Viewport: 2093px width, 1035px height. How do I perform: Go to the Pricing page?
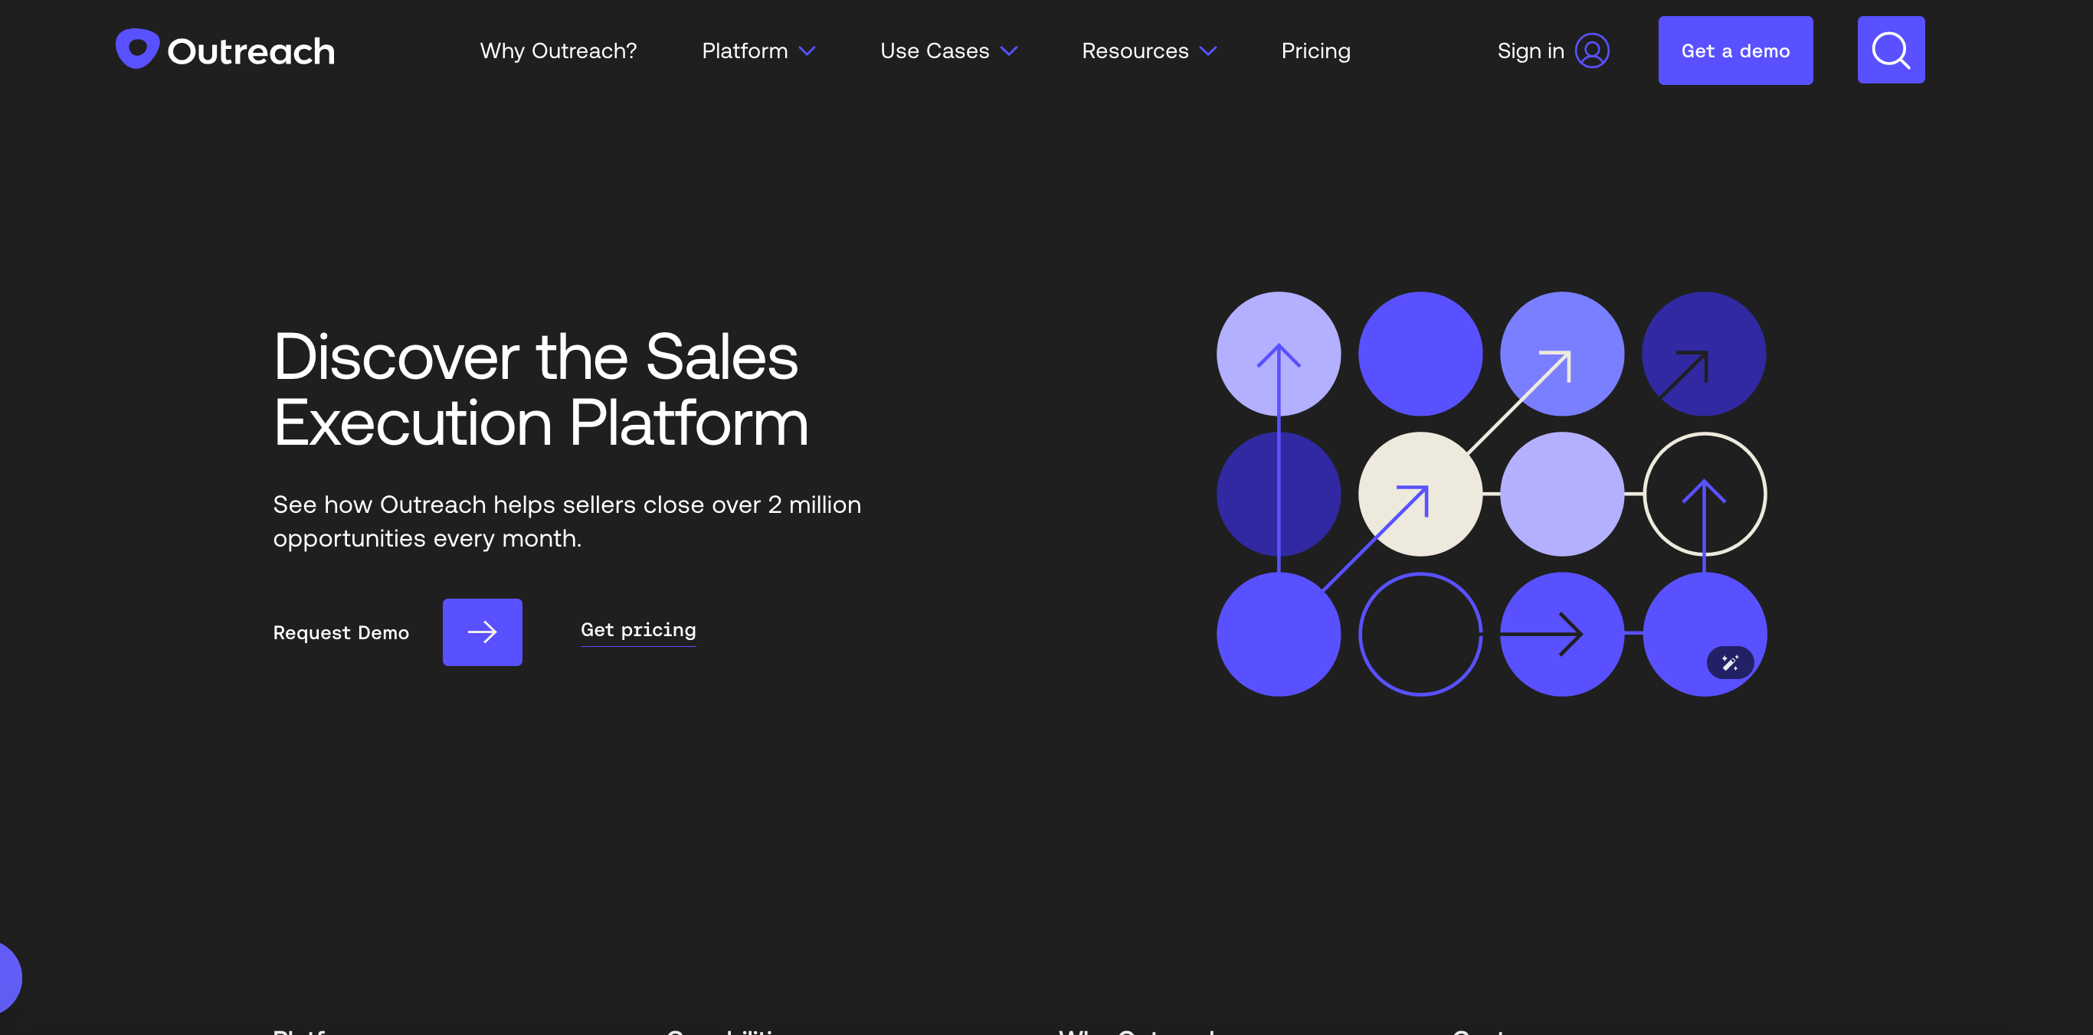1315,51
